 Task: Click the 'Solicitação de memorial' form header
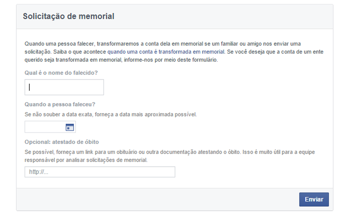tap(68, 16)
